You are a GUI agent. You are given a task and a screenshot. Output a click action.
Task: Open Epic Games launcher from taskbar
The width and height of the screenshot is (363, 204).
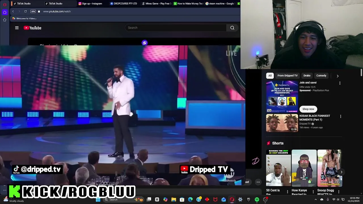[248, 199]
